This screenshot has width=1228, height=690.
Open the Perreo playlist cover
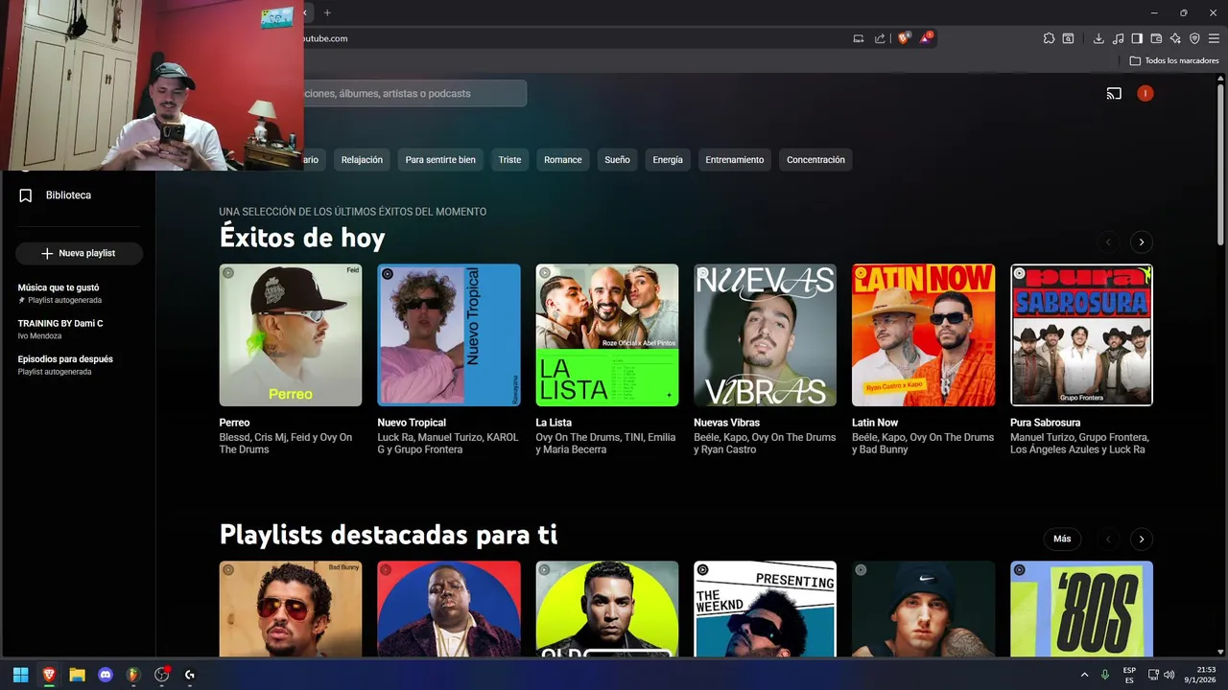tap(291, 335)
